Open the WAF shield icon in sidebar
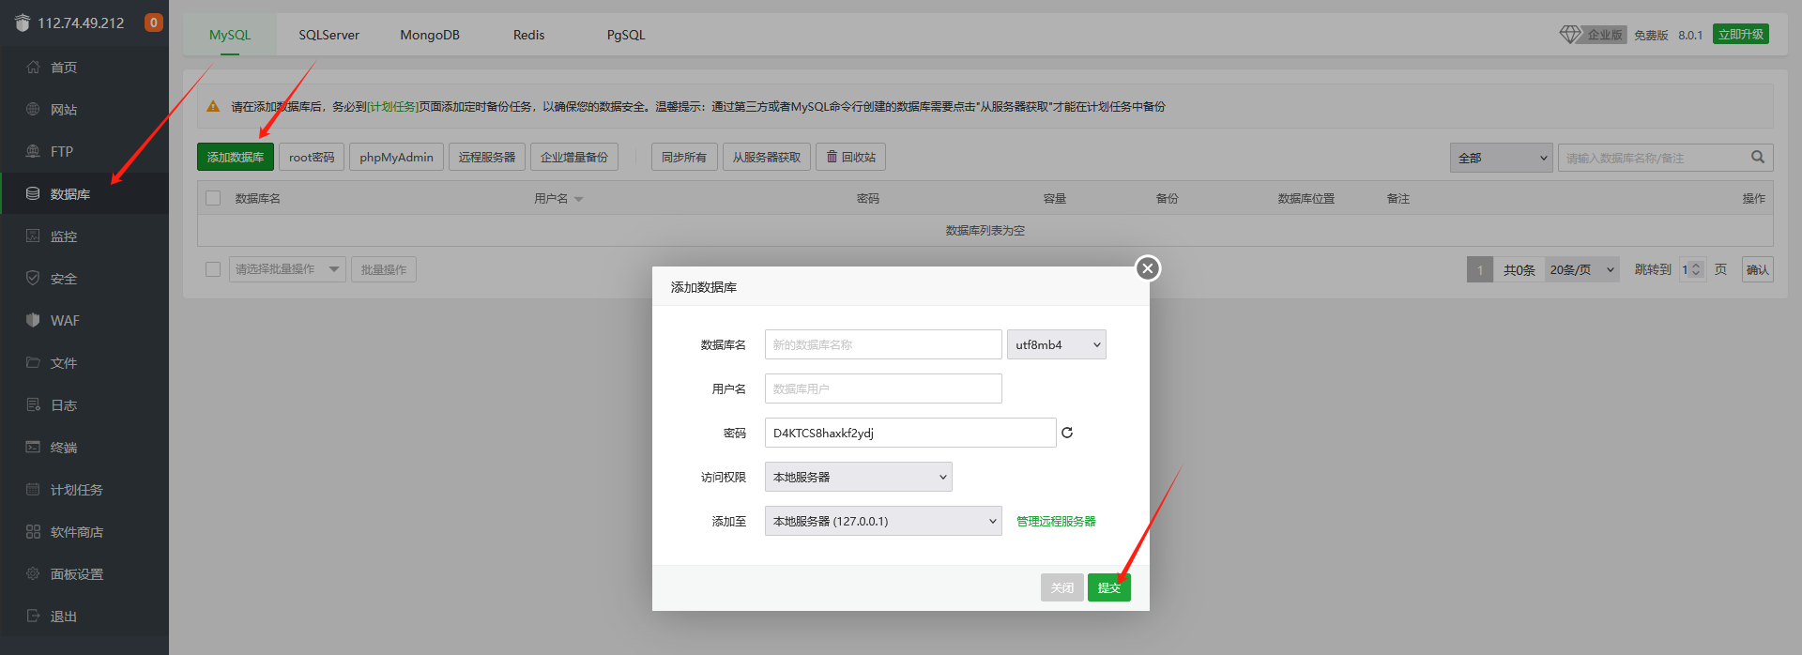 [33, 320]
